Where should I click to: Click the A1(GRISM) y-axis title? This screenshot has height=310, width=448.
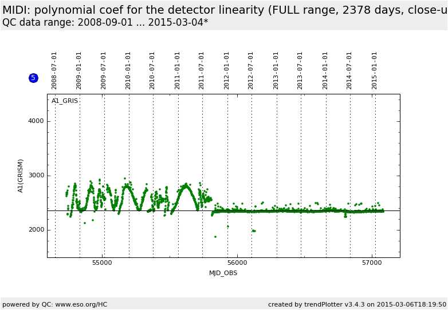[x=21, y=176]
